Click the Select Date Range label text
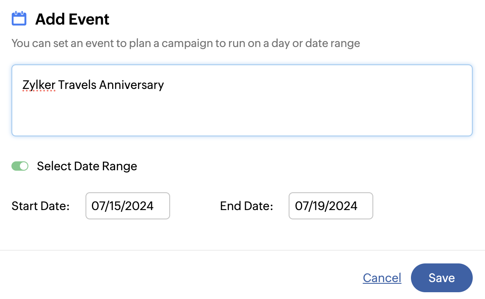 click(x=87, y=166)
